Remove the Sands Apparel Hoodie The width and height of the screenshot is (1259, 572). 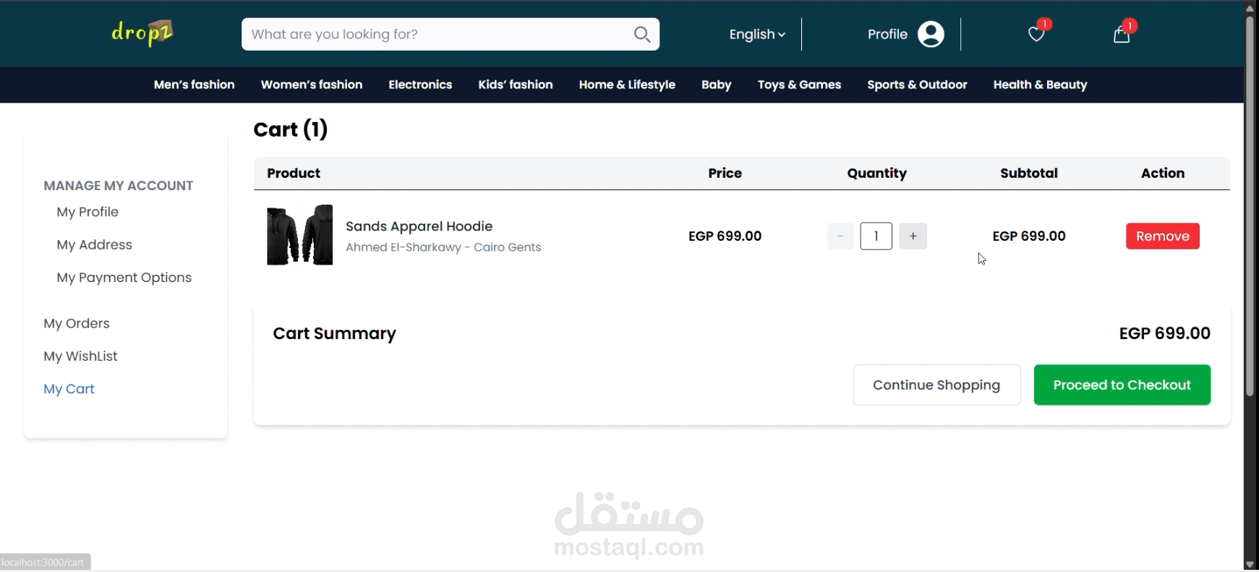click(1162, 236)
